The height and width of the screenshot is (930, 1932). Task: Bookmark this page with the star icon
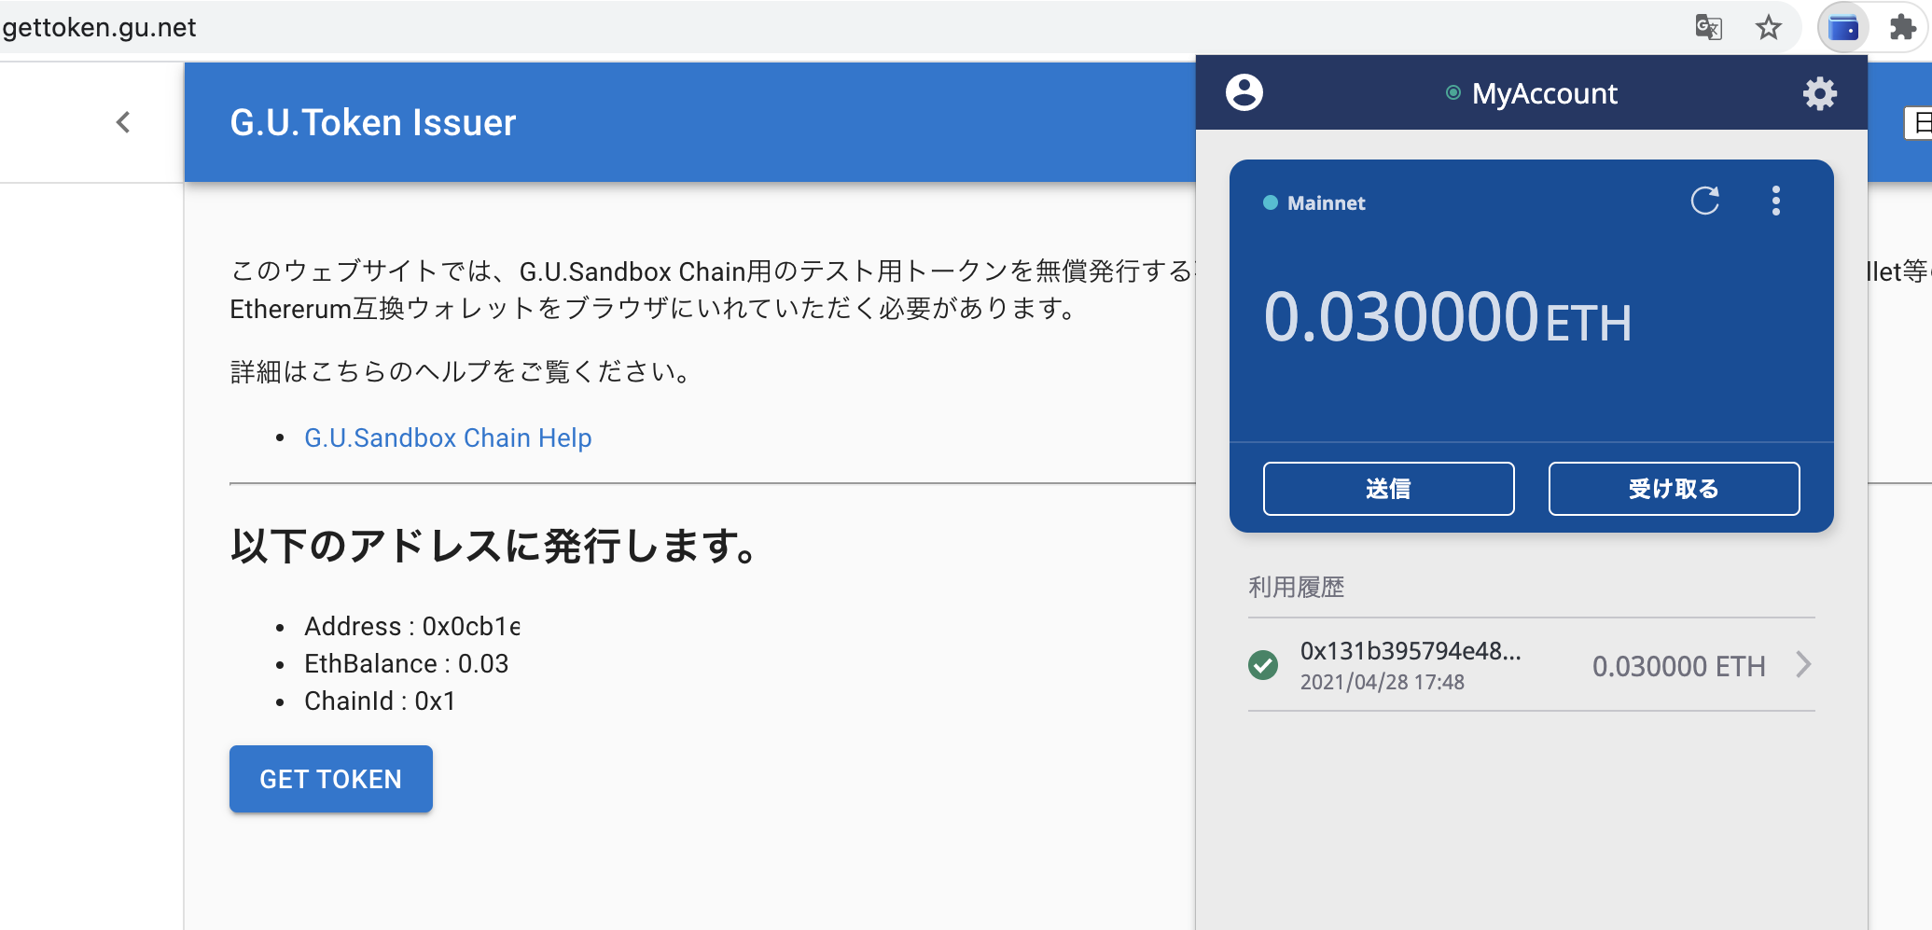pos(1768,28)
